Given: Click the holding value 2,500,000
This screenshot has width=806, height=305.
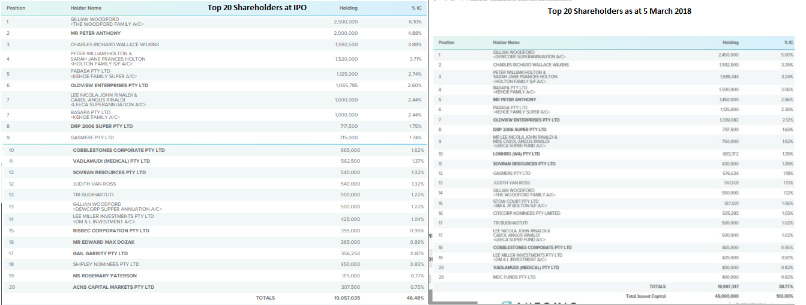Looking at the screenshot, I should [x=346, y=22].
